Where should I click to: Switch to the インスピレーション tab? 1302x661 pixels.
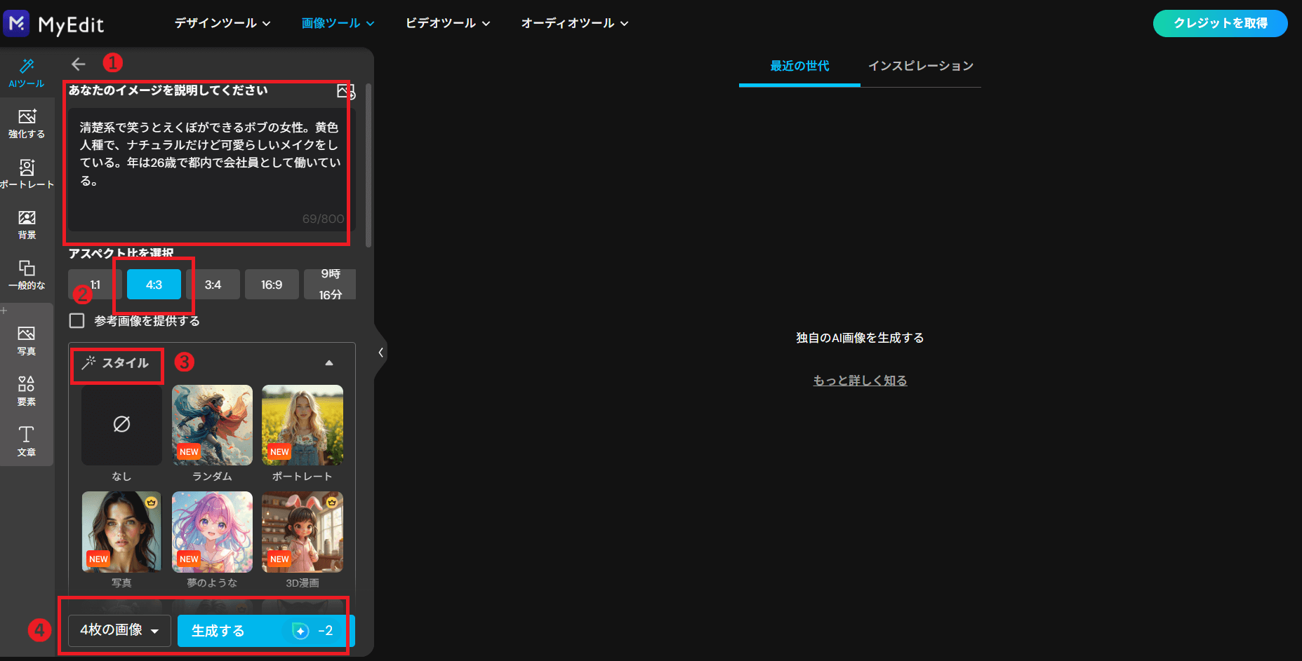(921, 66)
